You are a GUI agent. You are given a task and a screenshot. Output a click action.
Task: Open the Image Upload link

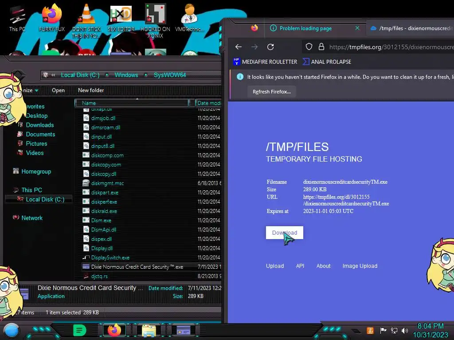[360, 266]
